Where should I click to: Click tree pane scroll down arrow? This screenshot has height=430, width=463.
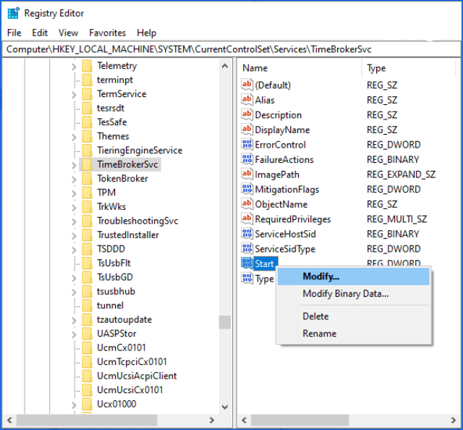(x=225, y=407)
